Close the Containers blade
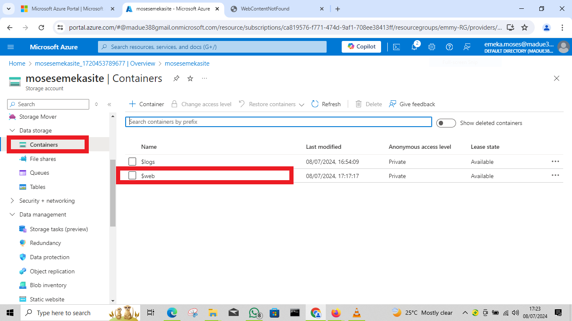The height and width of the screenshot is (321, 572). click(x=557, y=78)
